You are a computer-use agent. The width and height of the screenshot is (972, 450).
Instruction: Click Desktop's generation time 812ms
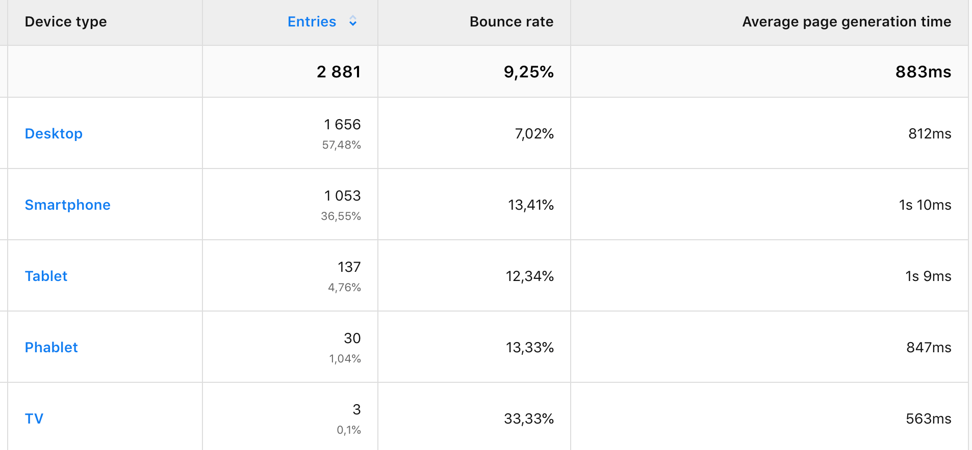(929, 133)
